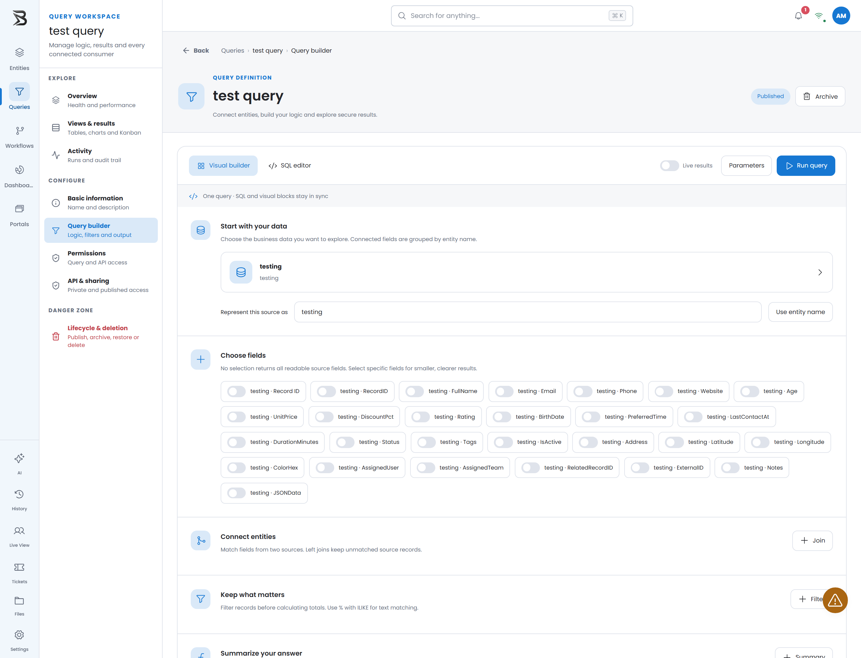
Task: Open the Parameters button
Action: point(746,166)
